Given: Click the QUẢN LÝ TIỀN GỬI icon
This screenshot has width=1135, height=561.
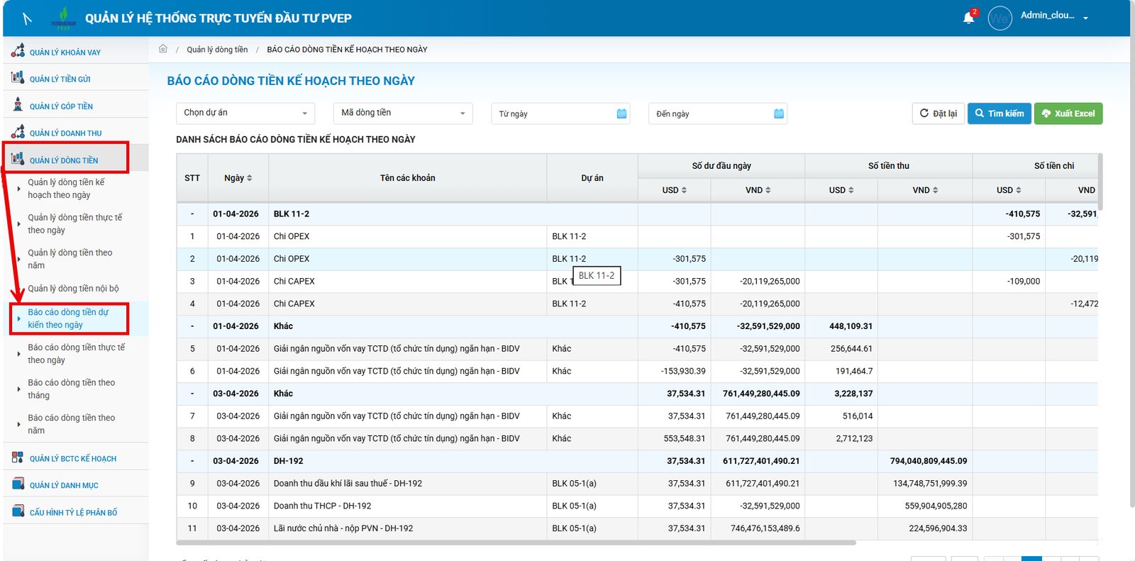Looking at the screenshot, I should pos(18,77).
